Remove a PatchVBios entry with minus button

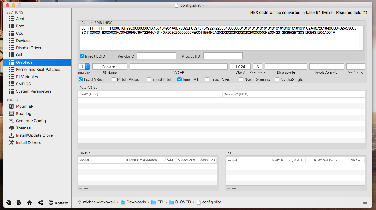click(80, 146)
